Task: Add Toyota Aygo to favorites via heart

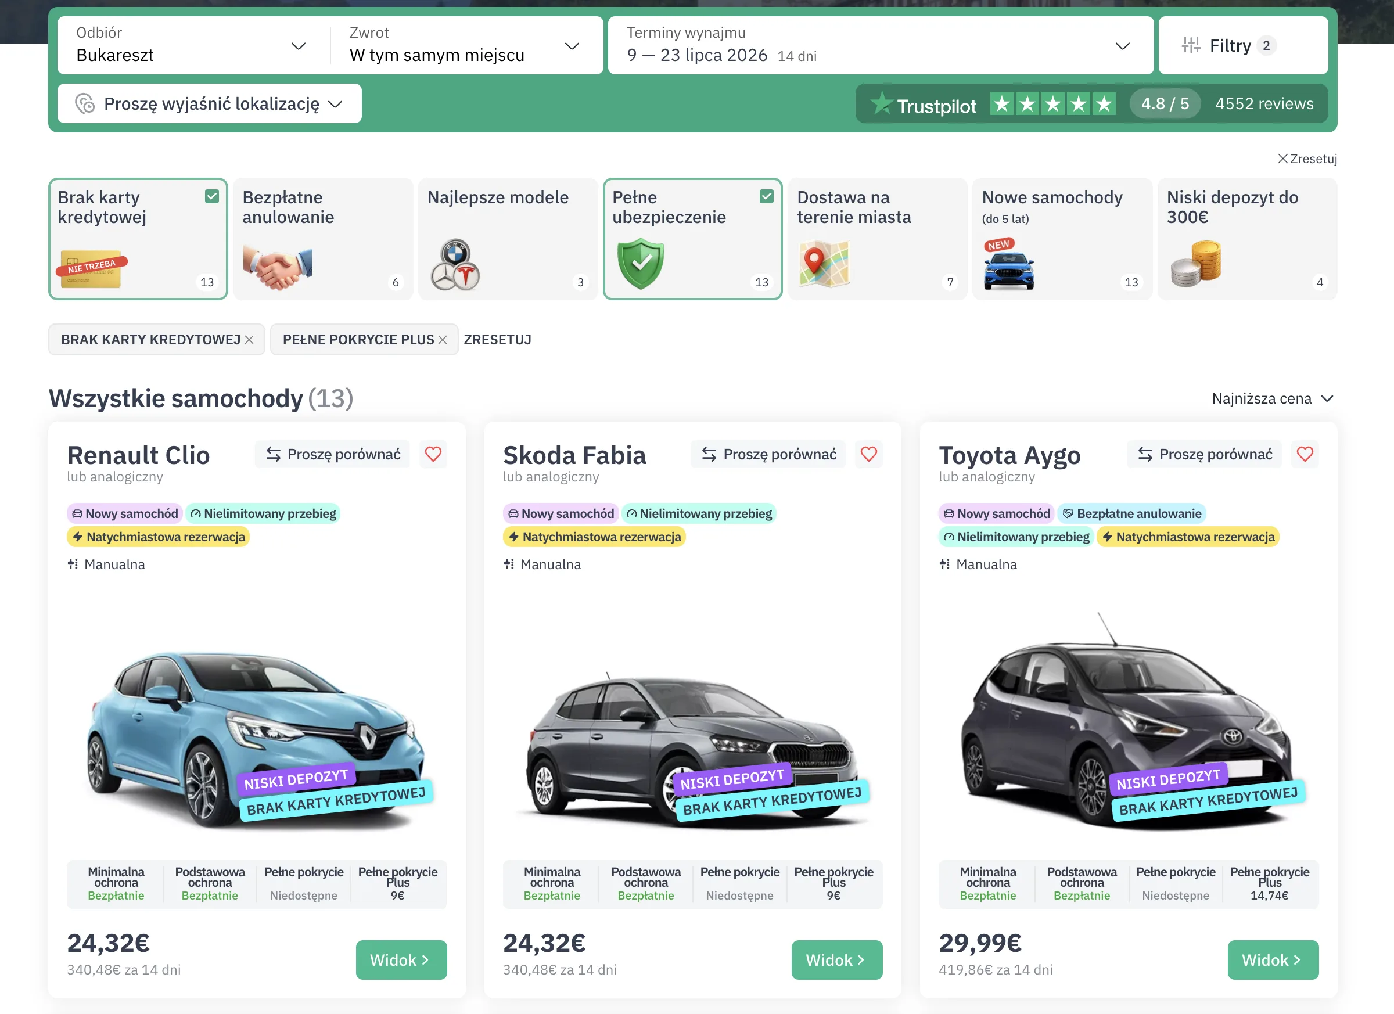Action: [x=1305, y=454]
